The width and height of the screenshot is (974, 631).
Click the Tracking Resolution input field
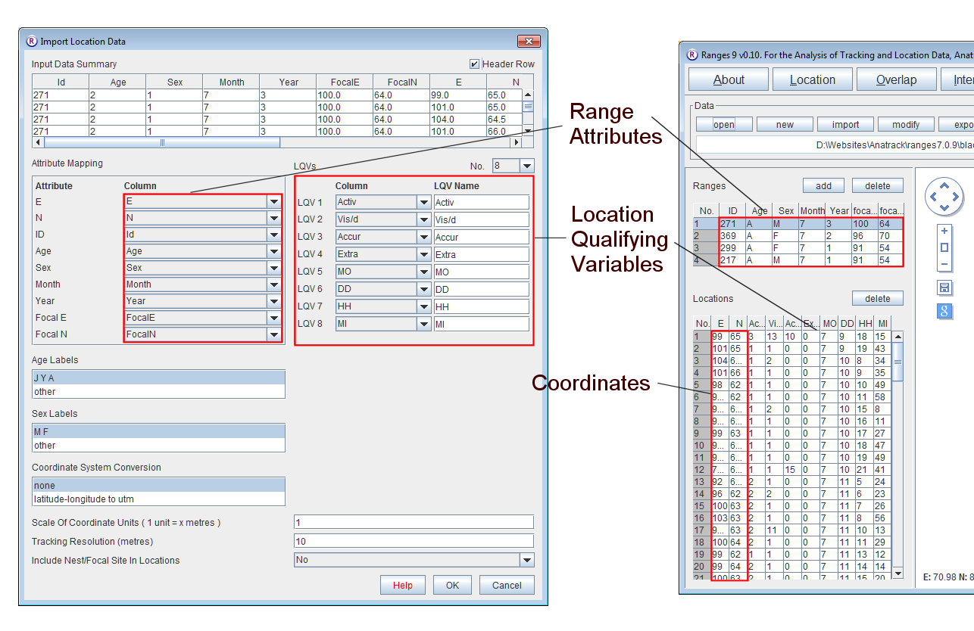(414, 541)
